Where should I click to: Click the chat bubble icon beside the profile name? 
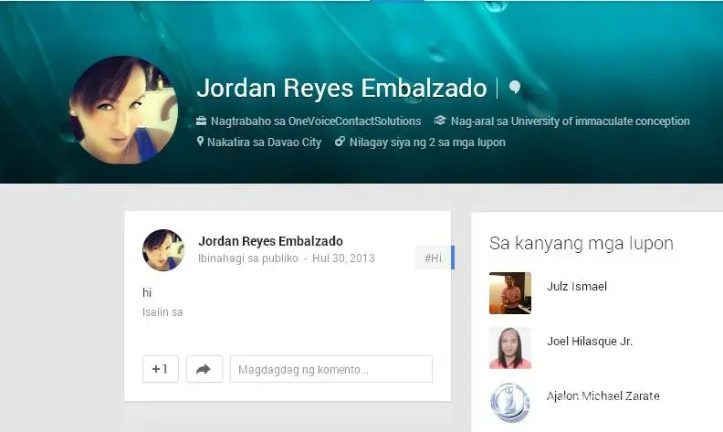pyautogui.click(x=515, y=88)
